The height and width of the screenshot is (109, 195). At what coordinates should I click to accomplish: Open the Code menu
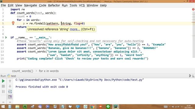43,5
